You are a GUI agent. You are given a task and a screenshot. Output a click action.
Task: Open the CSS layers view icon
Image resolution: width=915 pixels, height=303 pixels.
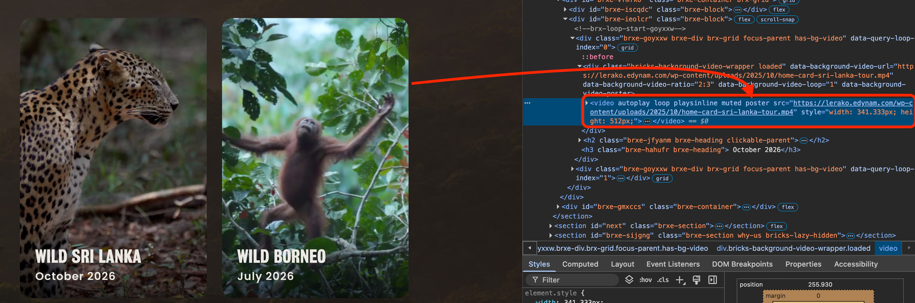pos(629,280)
